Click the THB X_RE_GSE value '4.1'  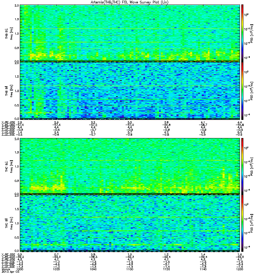pyautogui.click(x=203, y=122)
